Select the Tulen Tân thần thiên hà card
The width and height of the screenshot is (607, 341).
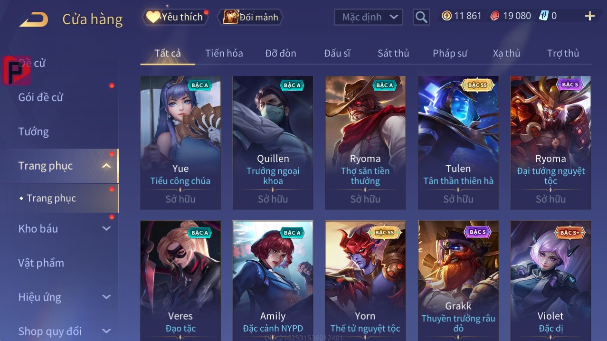coord(458,142)
